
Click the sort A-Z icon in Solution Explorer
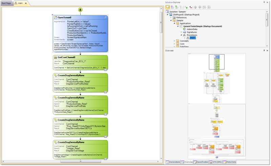tap(205, 7)
